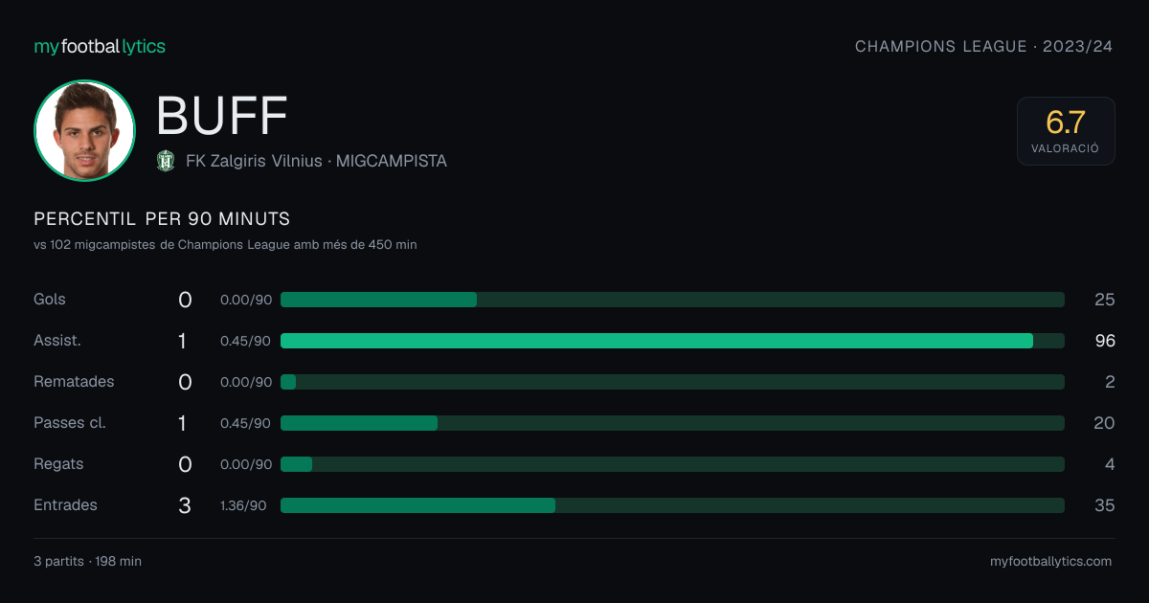Click the Passes cl. percentile bar
The width and height of the screenshot is (1149, 603).
click(x=672, y=423)
